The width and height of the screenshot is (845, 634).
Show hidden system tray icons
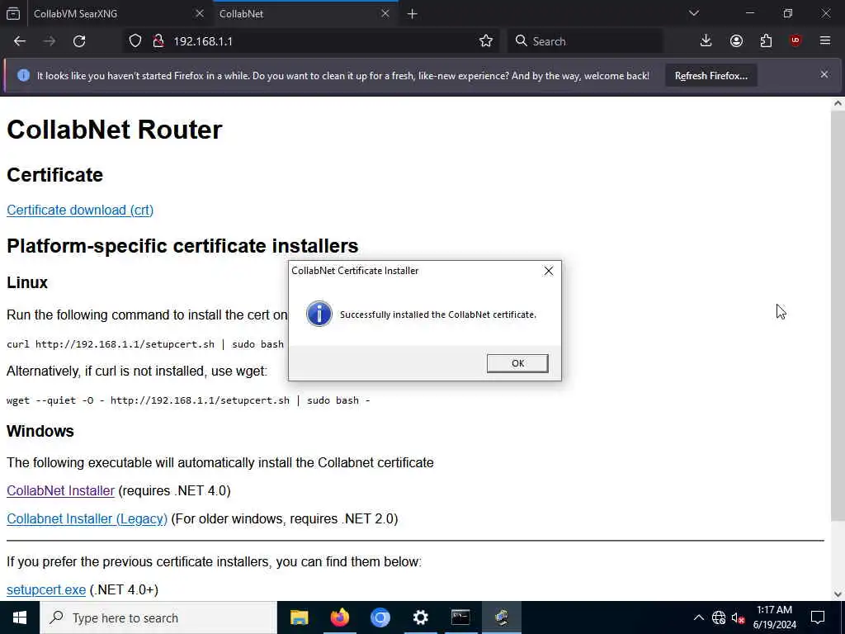pos(698,617)
